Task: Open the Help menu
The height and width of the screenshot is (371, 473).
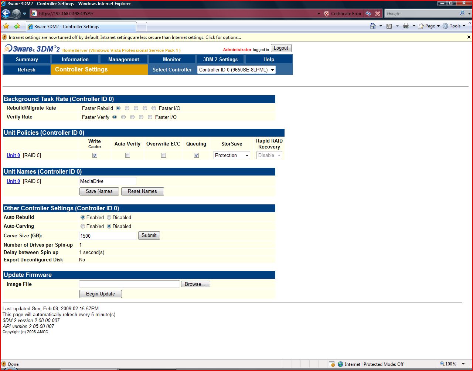Action: coord(269,59)
